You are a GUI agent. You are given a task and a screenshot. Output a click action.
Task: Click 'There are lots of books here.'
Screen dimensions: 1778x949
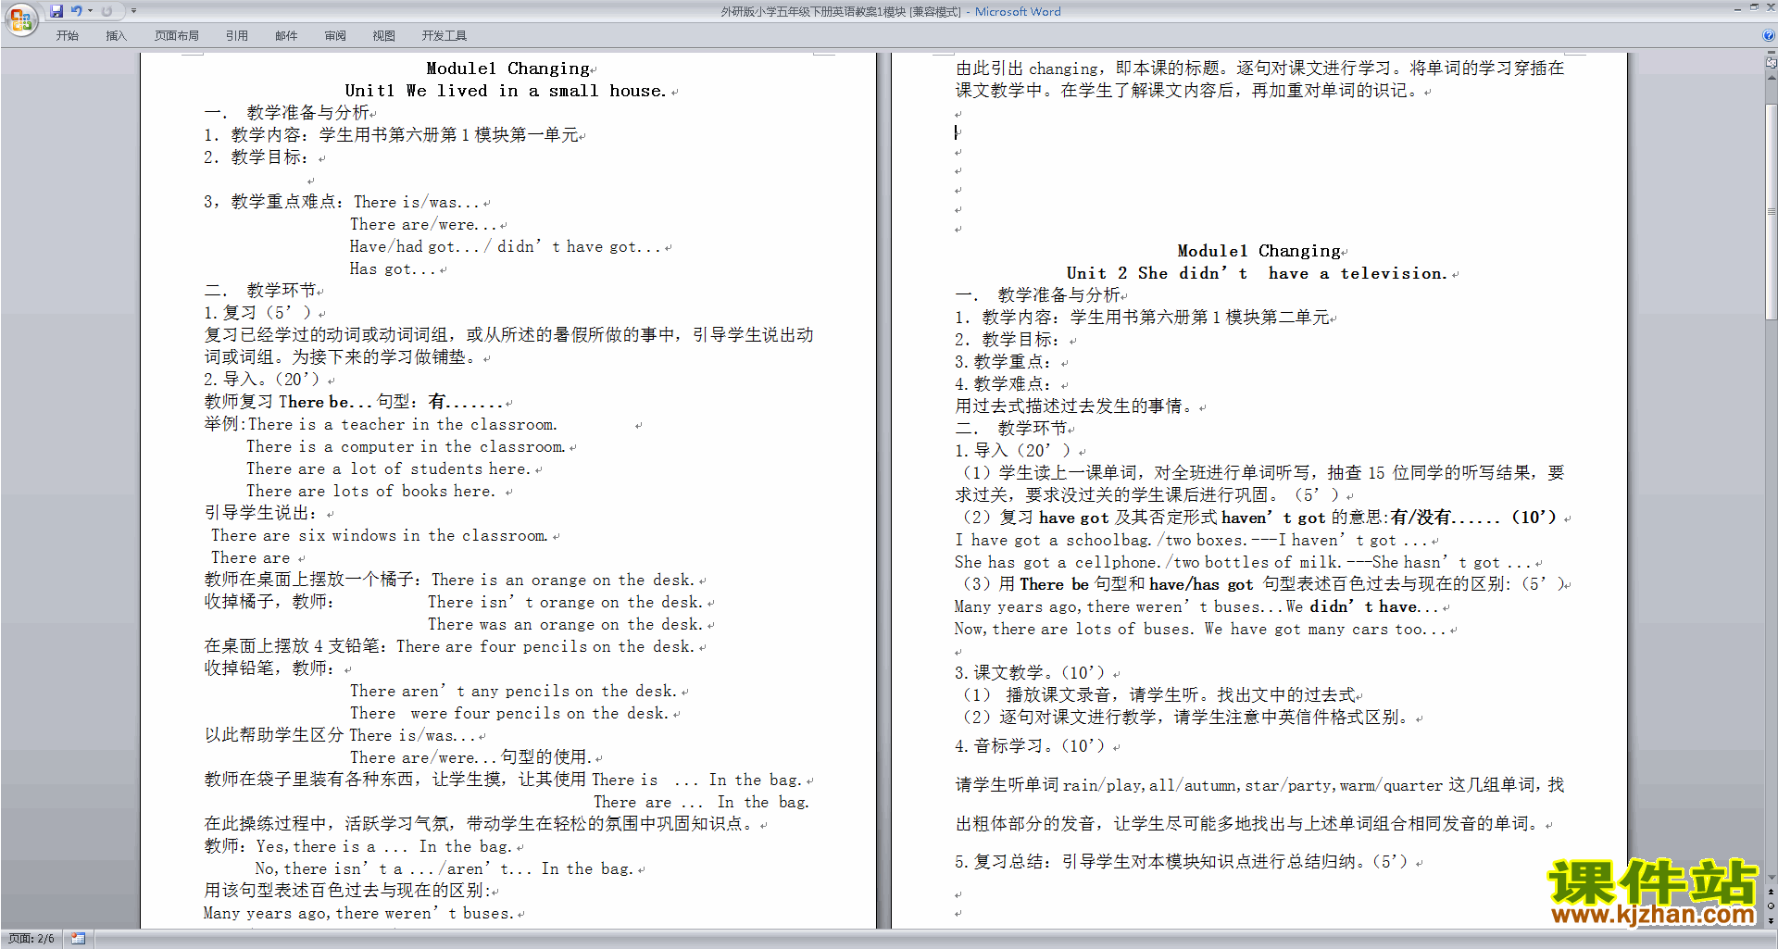[x=371, y=491]
